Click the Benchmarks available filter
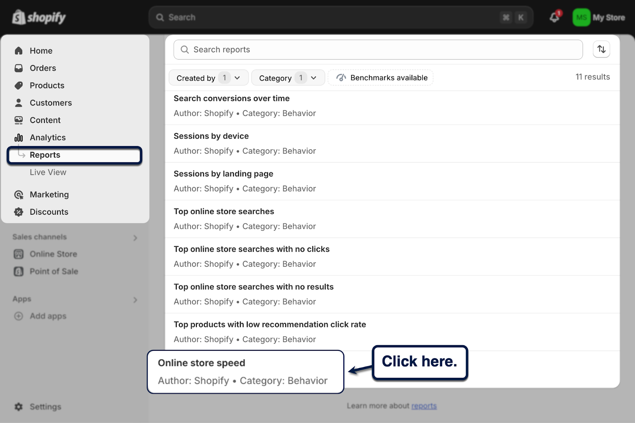635x423 pixels. 381,78
